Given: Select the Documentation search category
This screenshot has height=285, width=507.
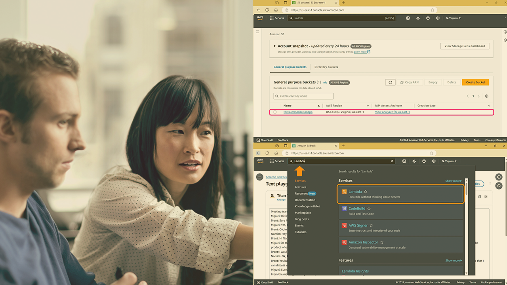Looking at the screenshot, I should pyautogui.click(x=305, y=200).
